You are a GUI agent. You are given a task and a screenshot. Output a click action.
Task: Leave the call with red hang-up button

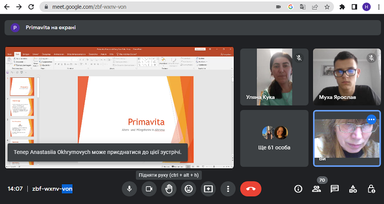(x=251, y=189)
